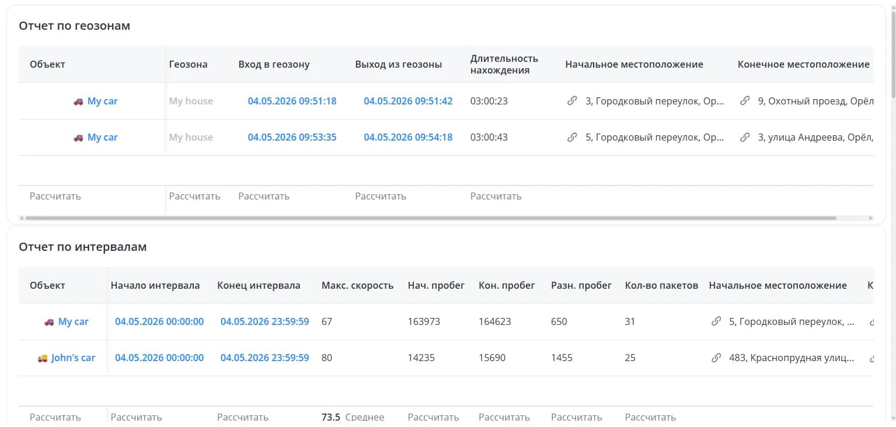The height and width of the screenshot is (427, 896).
Task: Click mileage difference value 1455
Action: tap(562, 358)
